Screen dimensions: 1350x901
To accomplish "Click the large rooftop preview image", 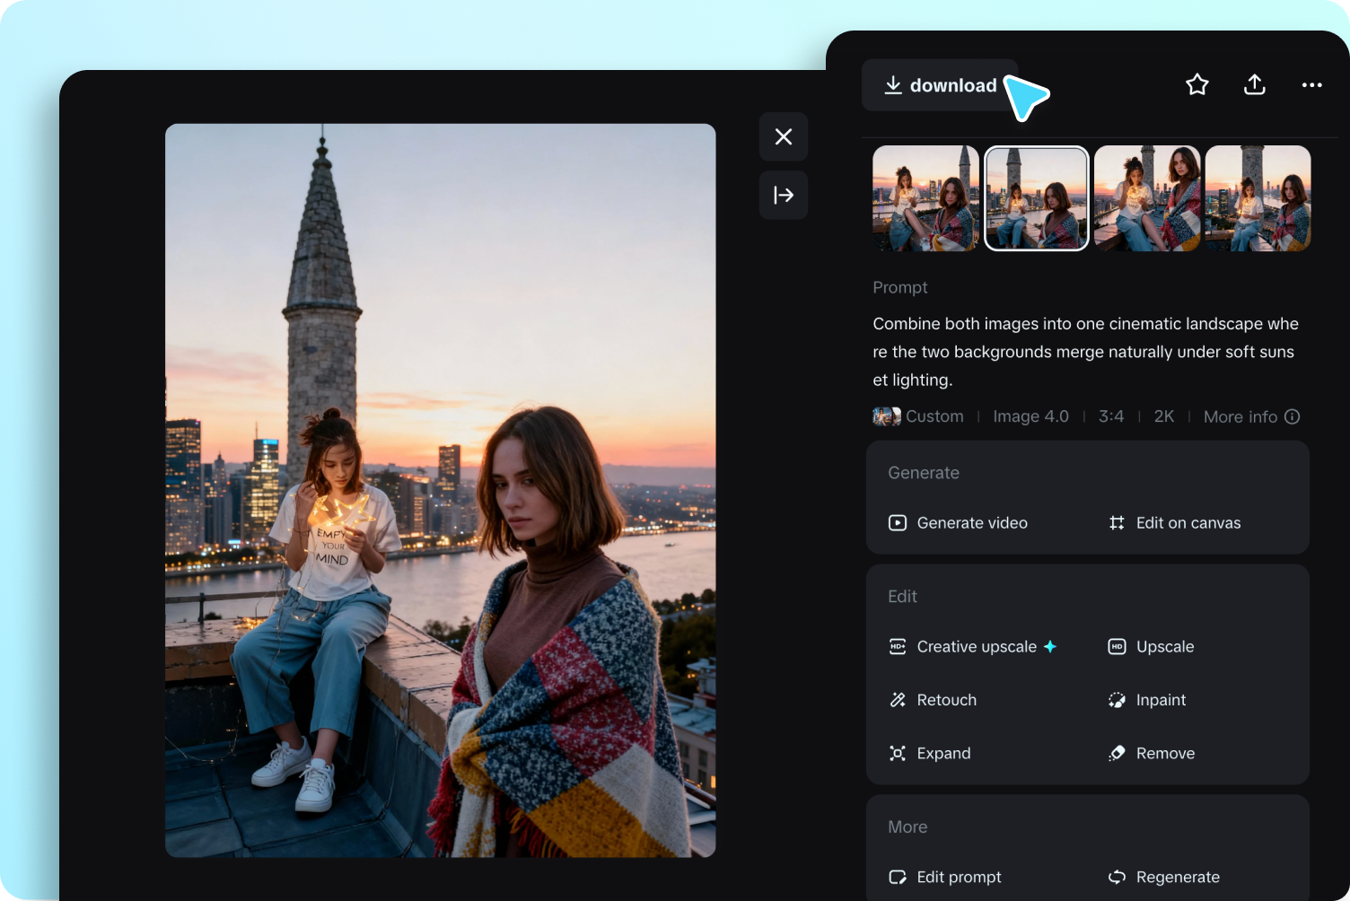I will point(441,490).
